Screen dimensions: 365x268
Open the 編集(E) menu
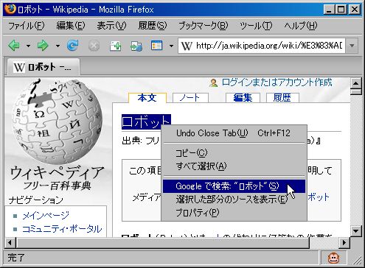(x=71, y=26)
